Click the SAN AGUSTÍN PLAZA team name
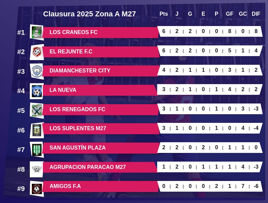 tap(77, 148)
